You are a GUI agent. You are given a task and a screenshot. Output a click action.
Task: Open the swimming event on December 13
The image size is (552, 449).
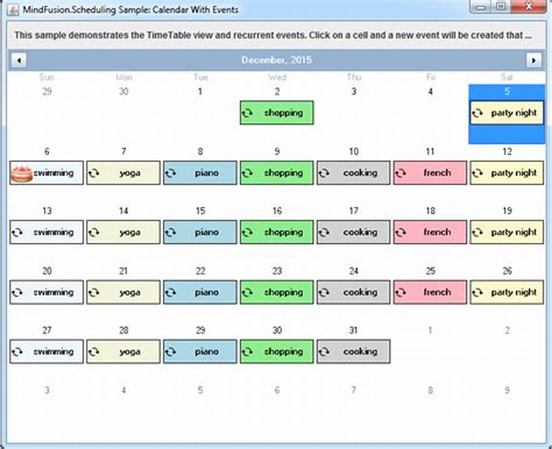(x=47, y=232)
